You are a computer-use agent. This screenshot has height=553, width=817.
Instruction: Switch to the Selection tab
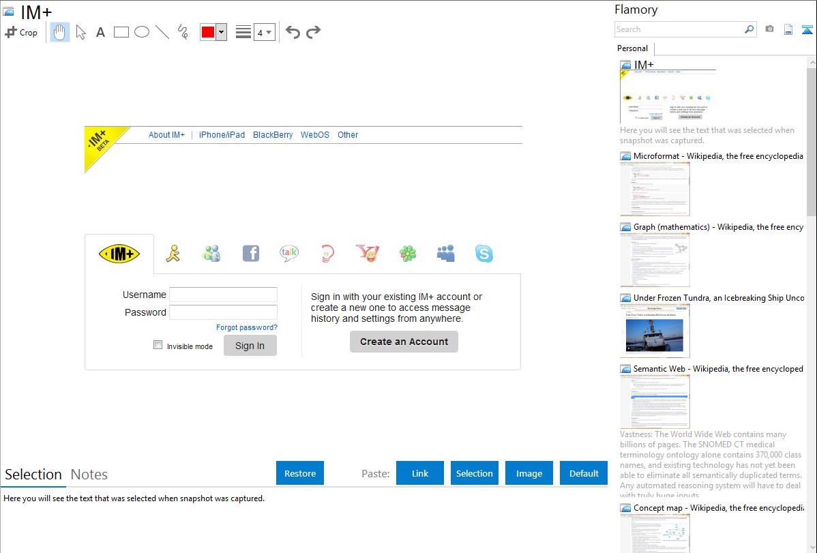(33, 475)
